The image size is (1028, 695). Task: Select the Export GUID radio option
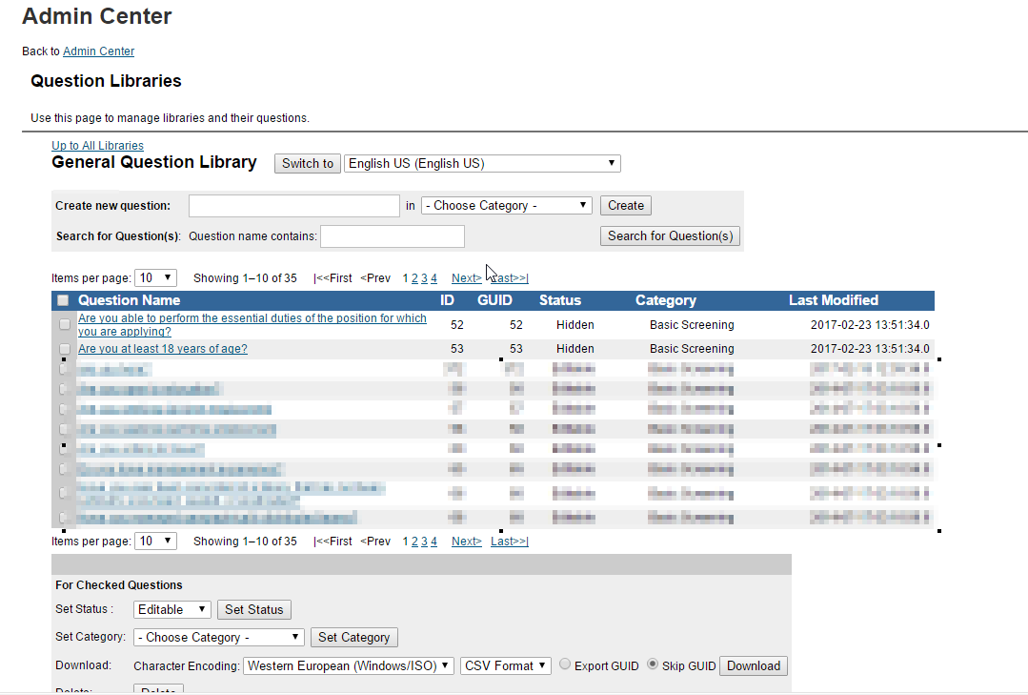click(564, 664)
